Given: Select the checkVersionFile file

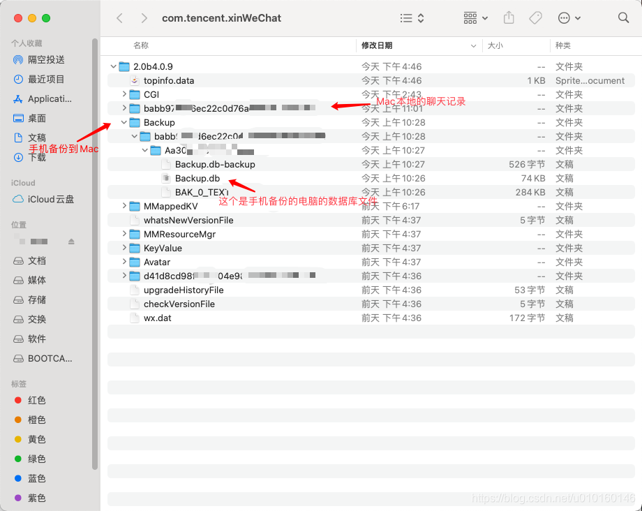Looking at the screenshot, I should click(371, 304).
